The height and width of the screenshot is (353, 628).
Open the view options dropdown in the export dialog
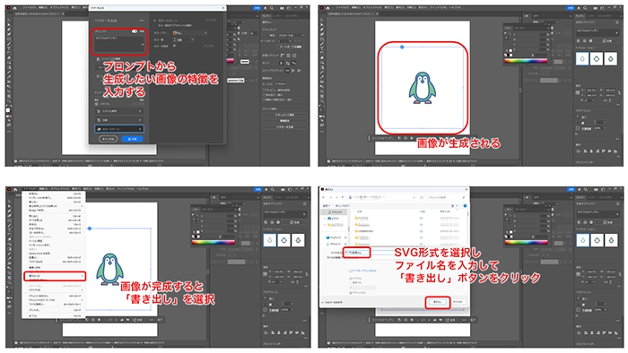(454, 205)
